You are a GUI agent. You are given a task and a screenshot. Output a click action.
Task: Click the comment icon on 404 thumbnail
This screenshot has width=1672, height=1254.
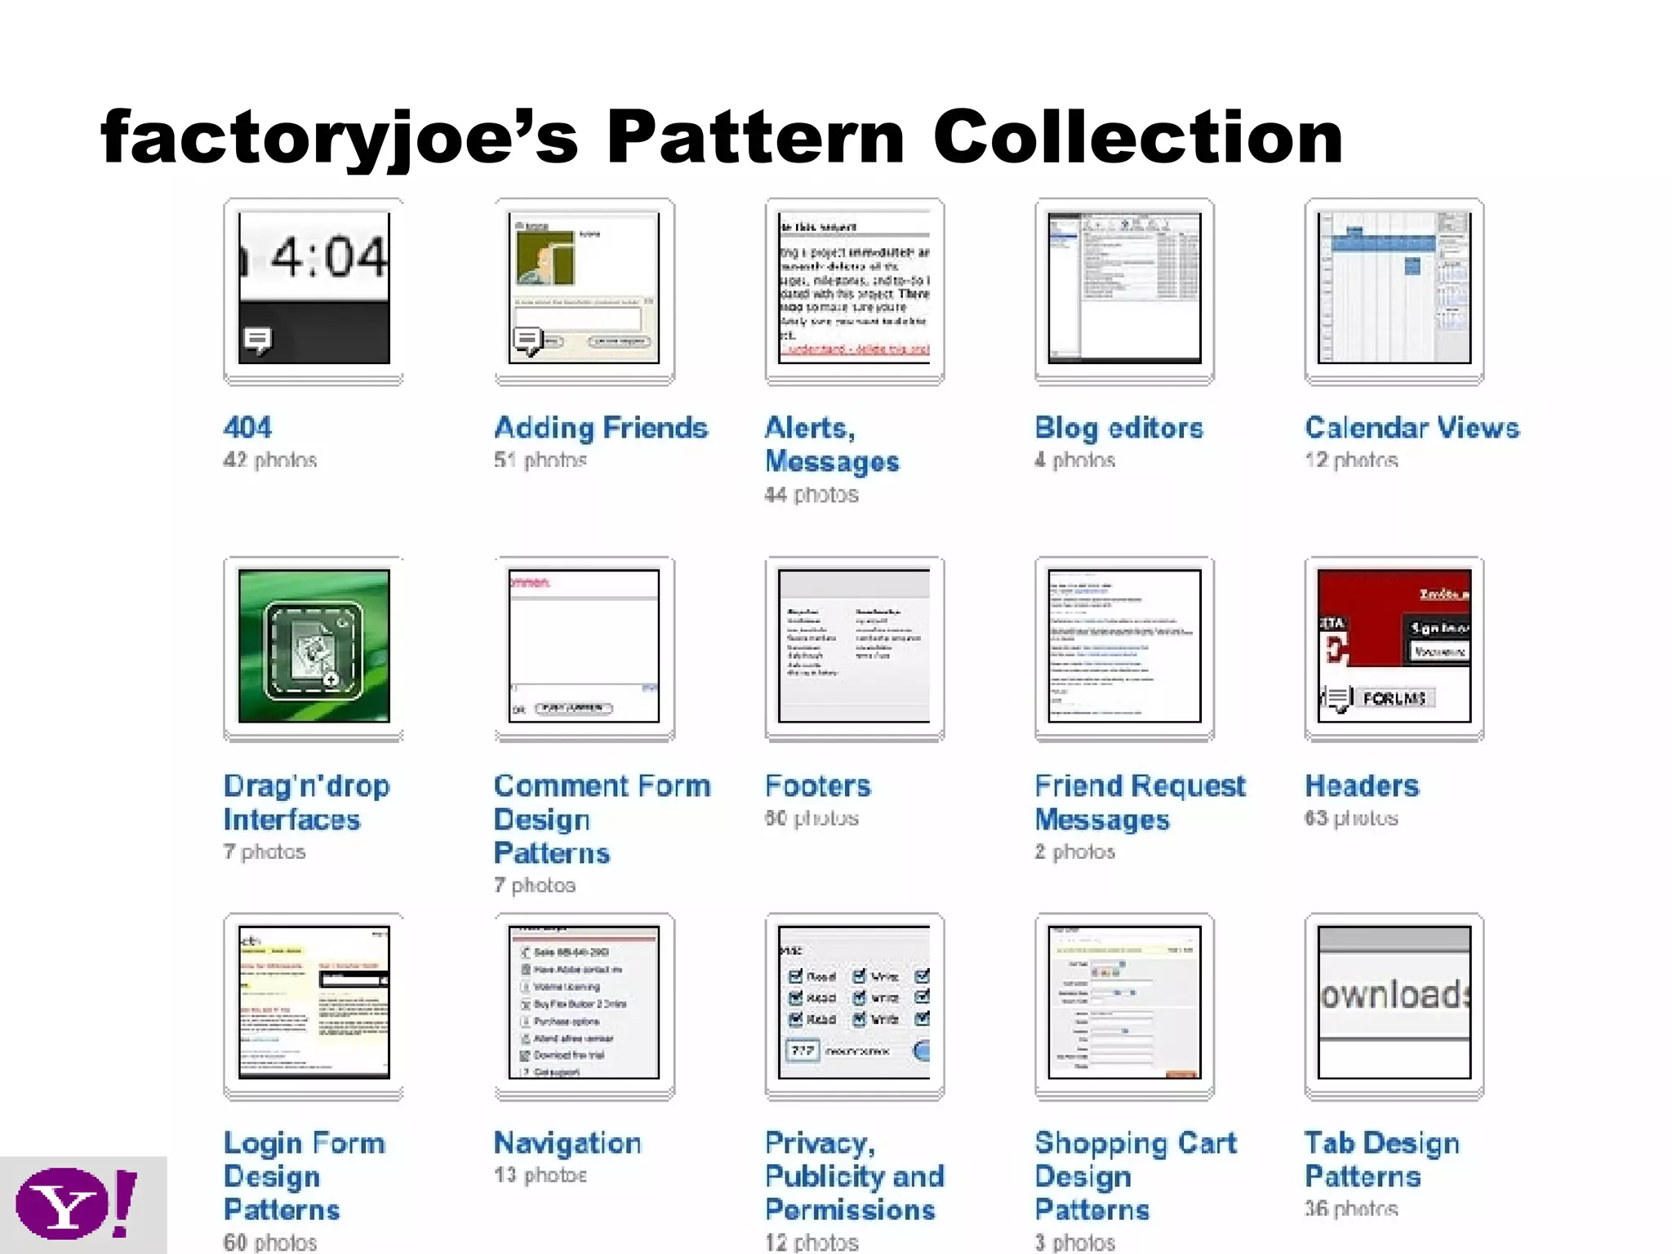pyautogui.click(x=258, y=340)
